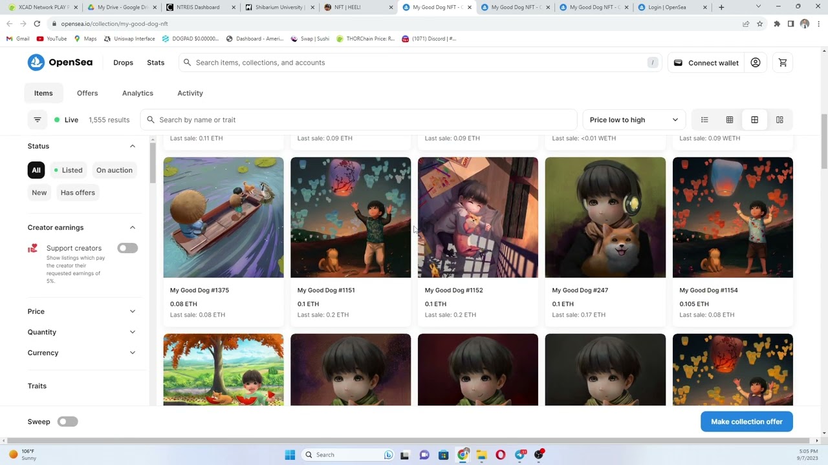
Task: Open the browser extensions puzzle icon
Action: [777, 23]
